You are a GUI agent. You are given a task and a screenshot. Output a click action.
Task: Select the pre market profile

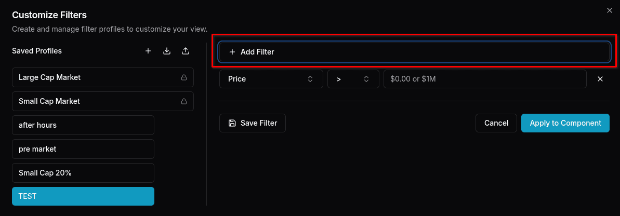pyautogui.click(x=83, y=149)
